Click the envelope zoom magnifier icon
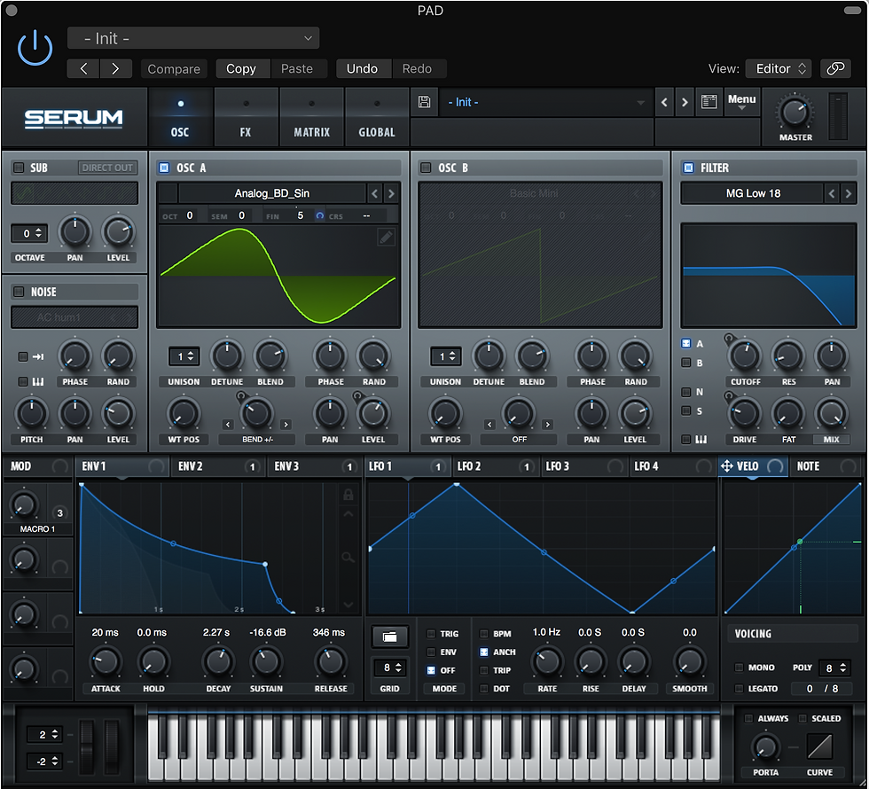 click(x=348, y=557)
